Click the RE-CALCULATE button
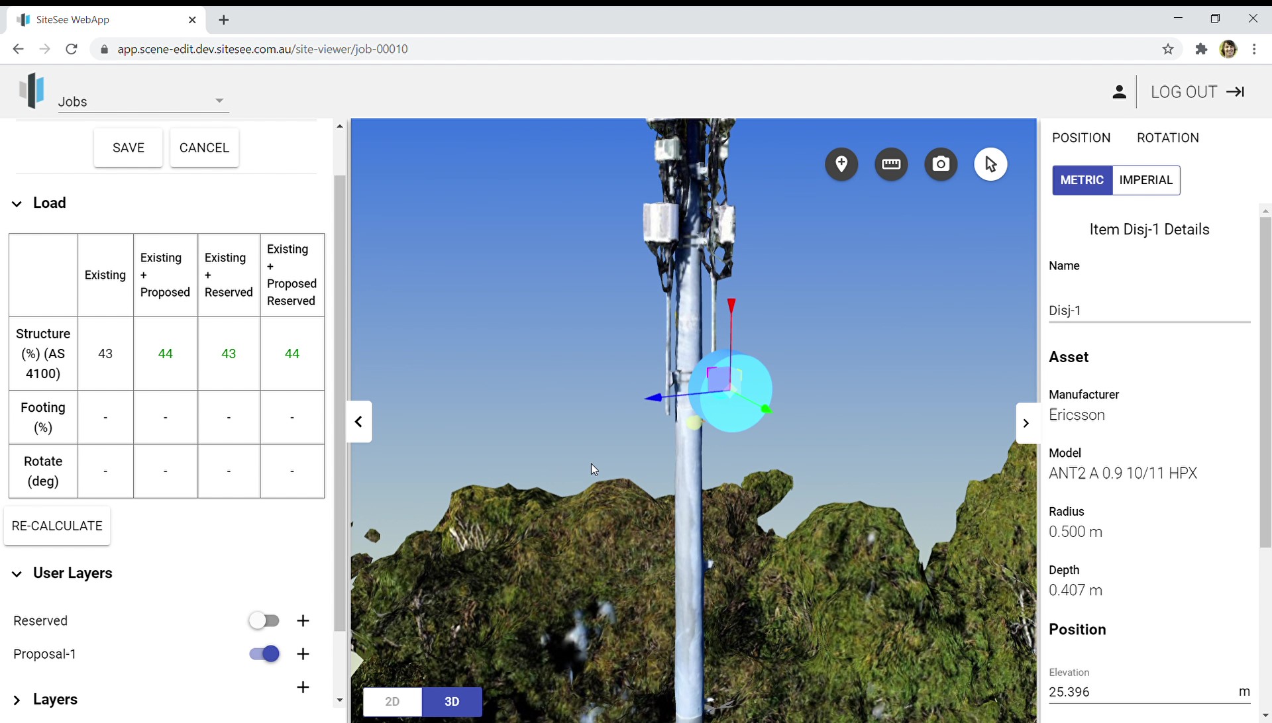 tap(57, 525)
